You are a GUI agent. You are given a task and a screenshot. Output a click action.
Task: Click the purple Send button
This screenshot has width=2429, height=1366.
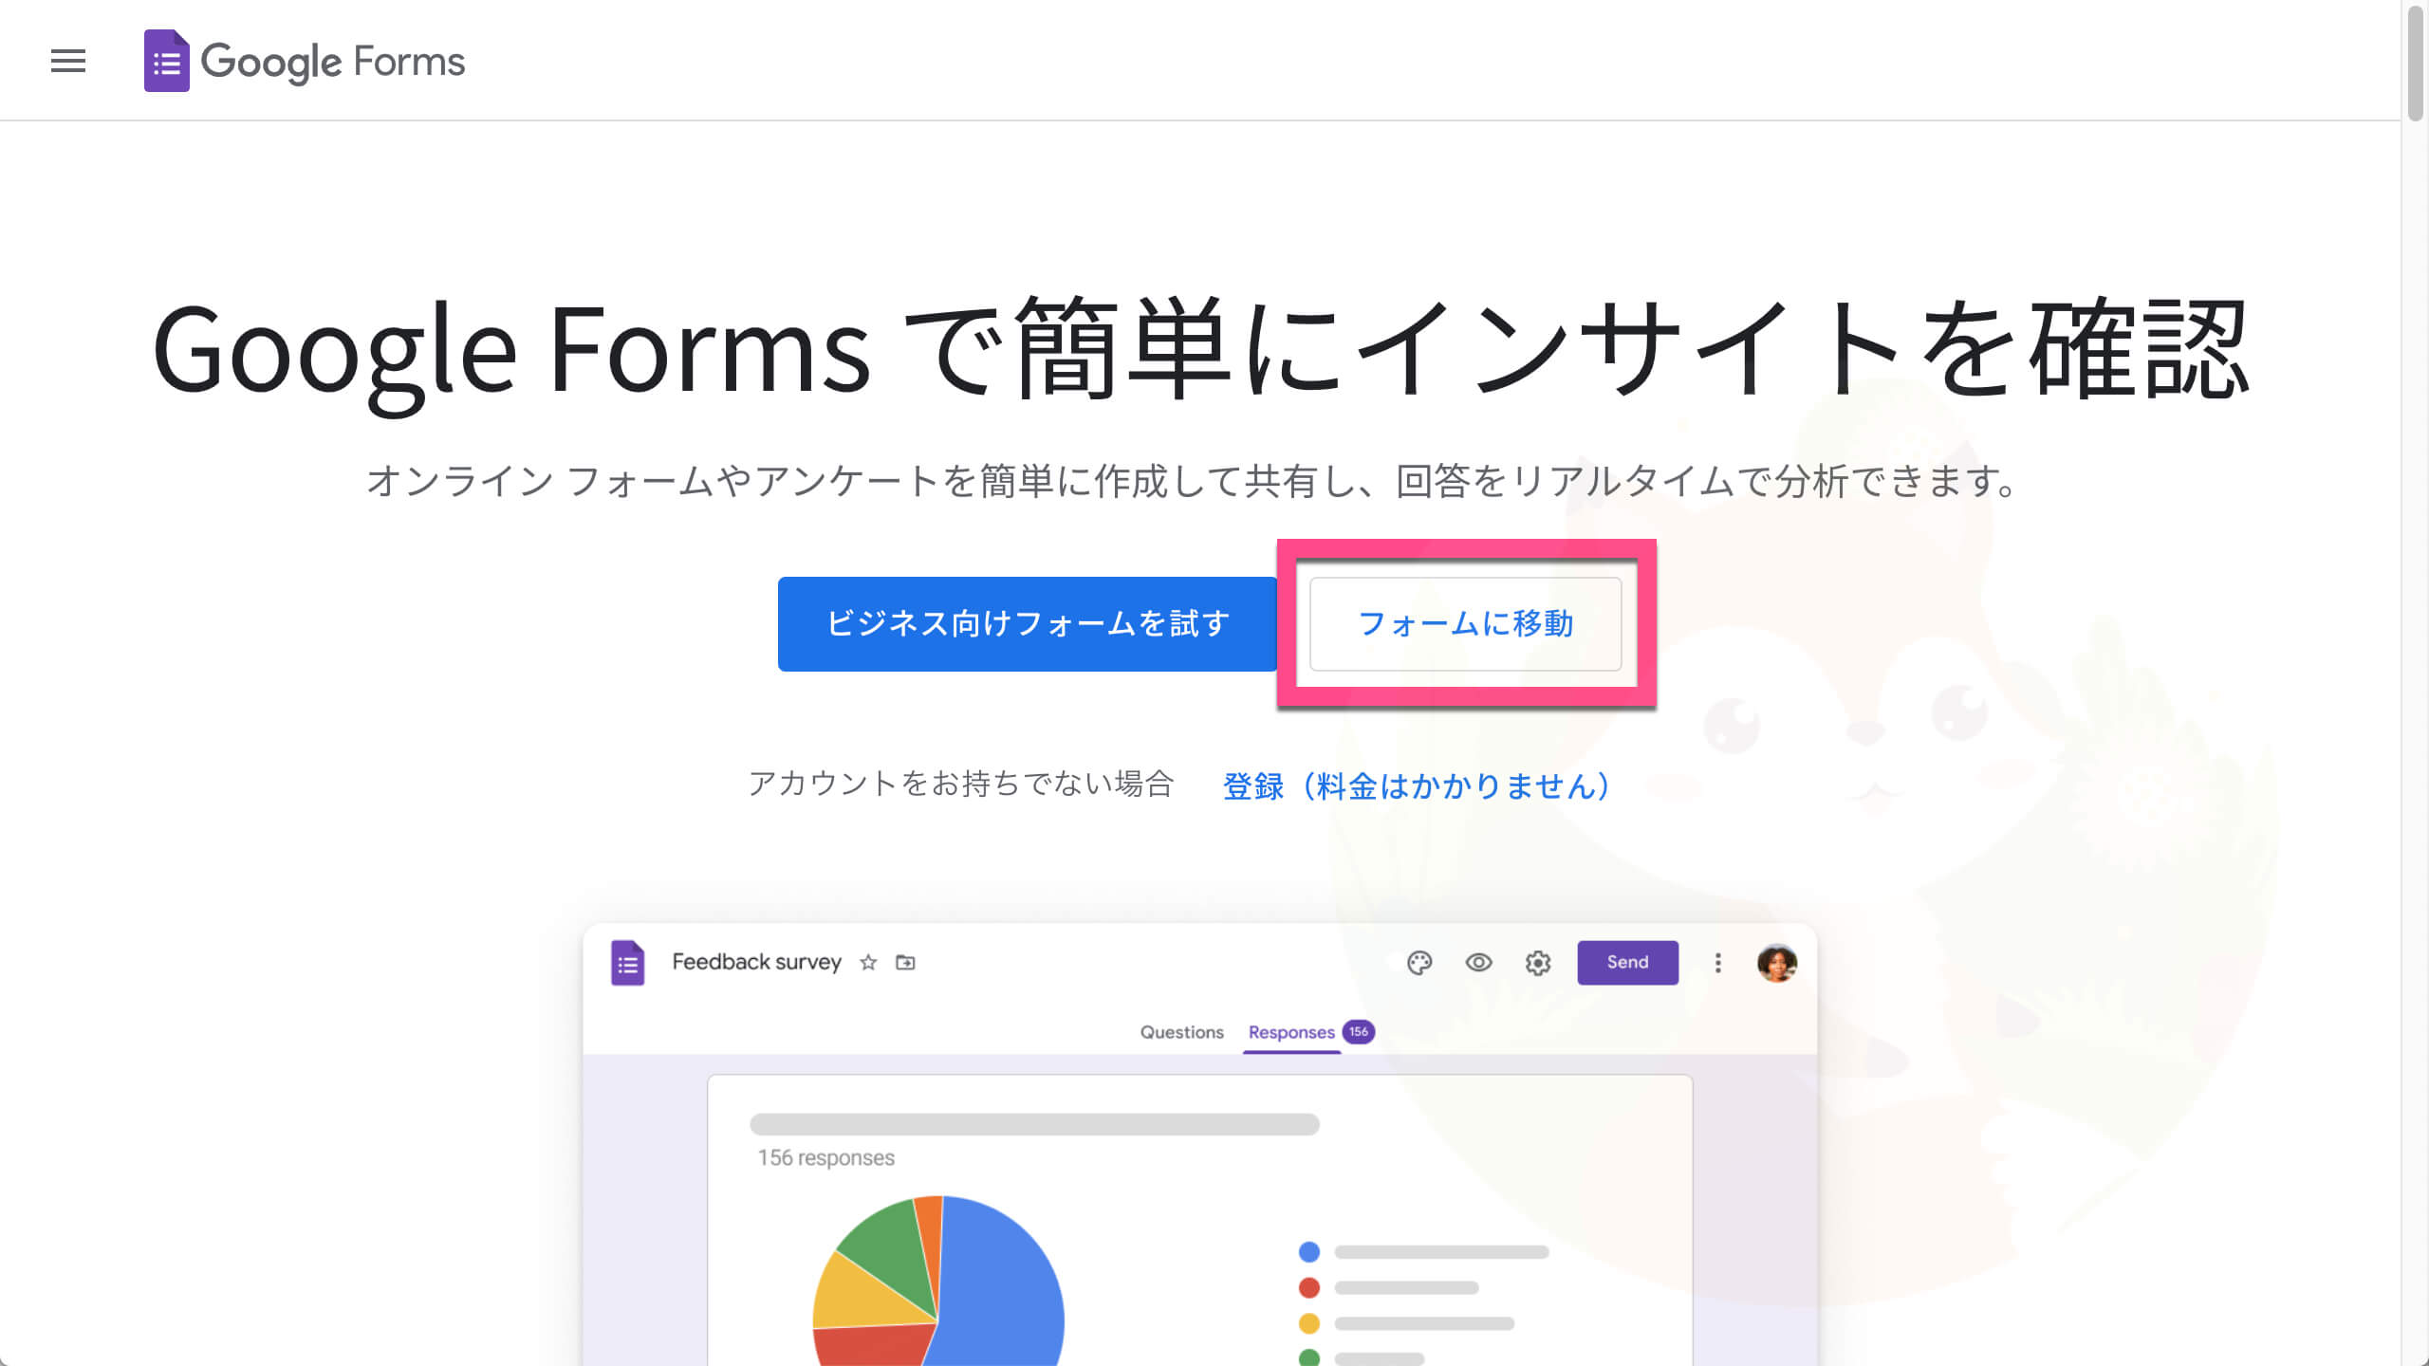click(x=1627, y=963)
